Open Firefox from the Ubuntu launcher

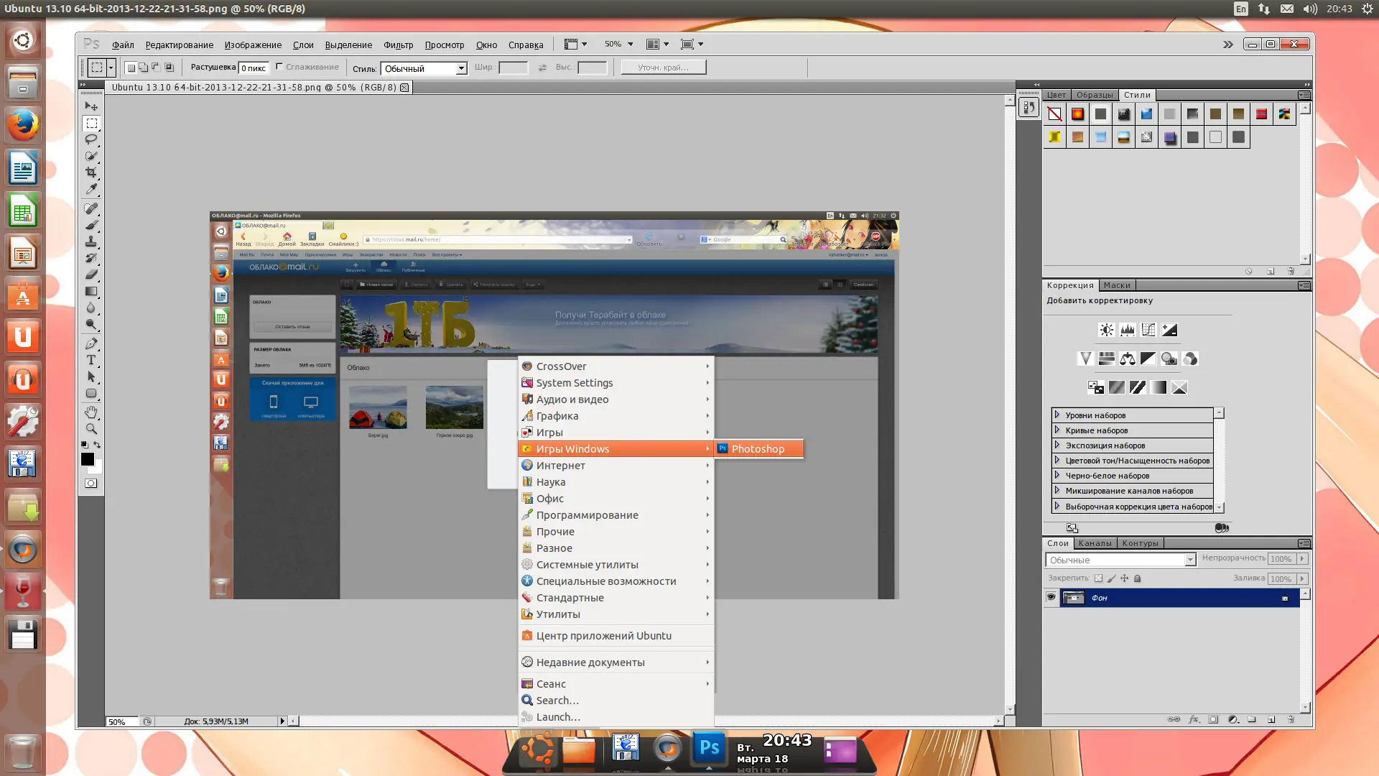click(22, 125)
